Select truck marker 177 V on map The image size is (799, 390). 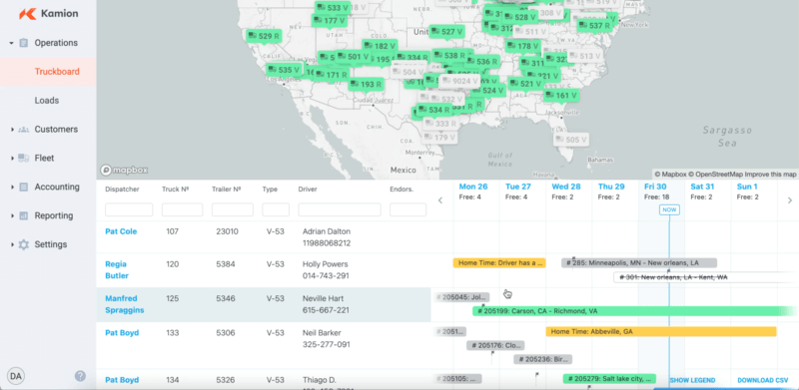(x=330, y=21)
